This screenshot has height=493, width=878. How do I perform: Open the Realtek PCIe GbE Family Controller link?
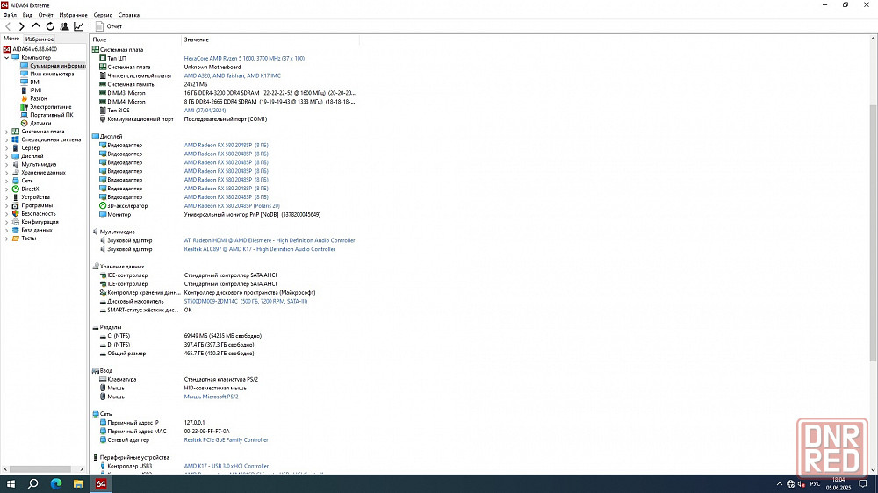coord(227,439)
